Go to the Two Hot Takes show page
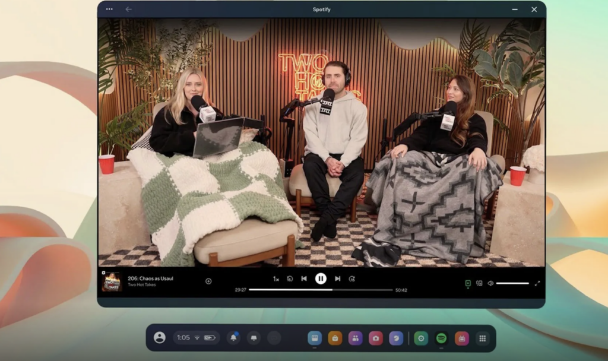Screen dimensions: 608x361 point(142,284)
